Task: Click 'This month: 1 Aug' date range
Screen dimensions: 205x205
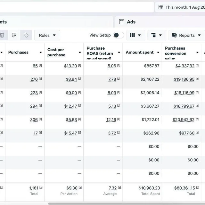Action: (x=185, y=7)
